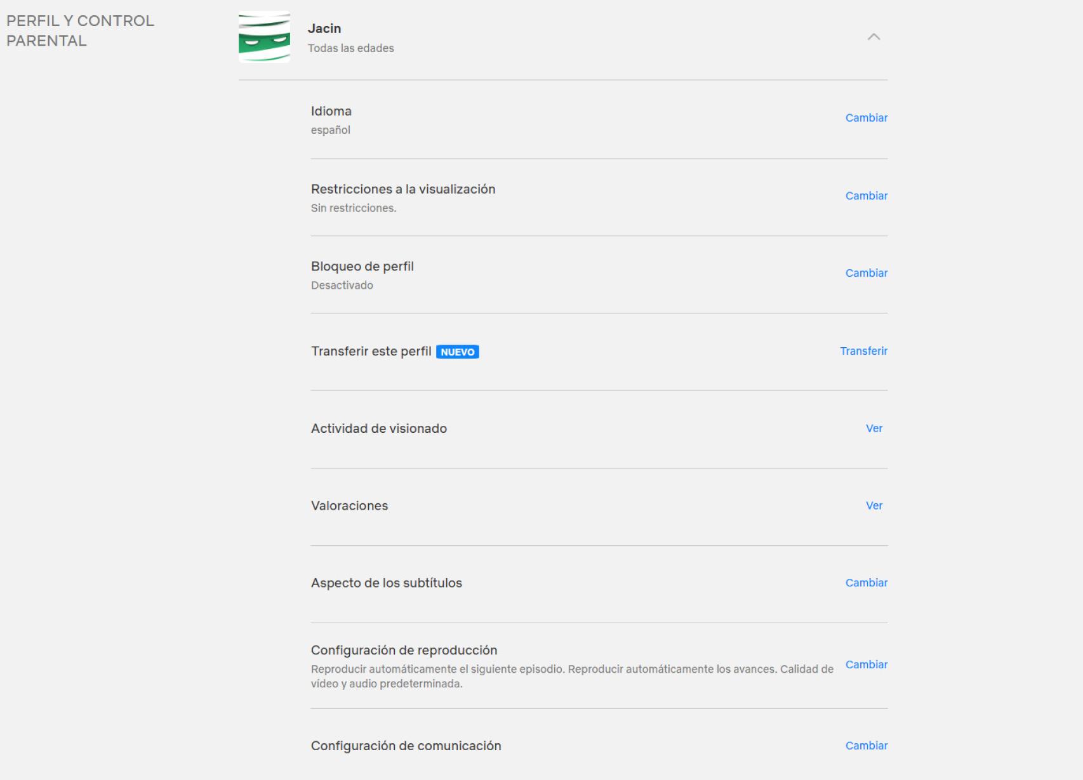Click 'Configuración de reproducción' heading

(404, 651)
